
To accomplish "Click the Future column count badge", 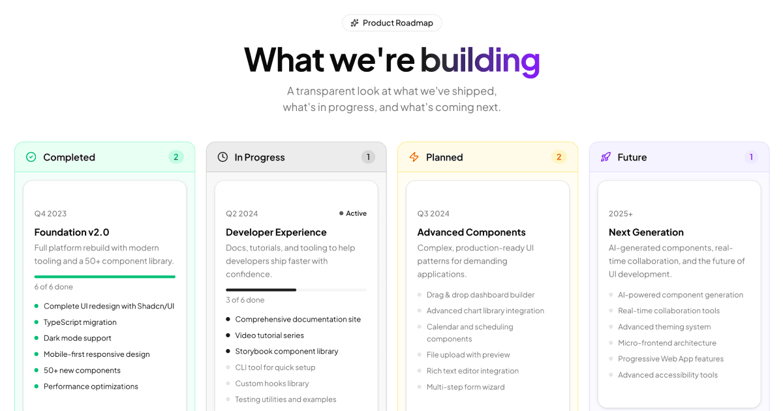I will pos(751,157).
